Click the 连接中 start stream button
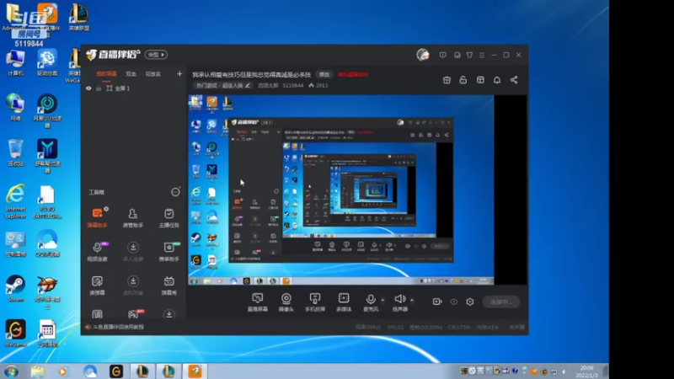This screenshot has height=379, width=674. [x=500, y=302]
